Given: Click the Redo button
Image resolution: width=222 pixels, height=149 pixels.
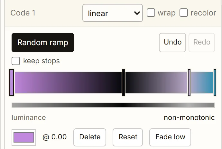Looking at the screenshot, I should click(202, 43).
